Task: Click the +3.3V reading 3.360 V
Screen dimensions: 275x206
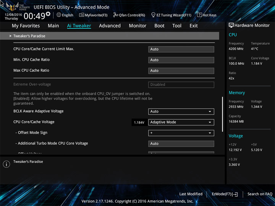Action: (234, 165)
